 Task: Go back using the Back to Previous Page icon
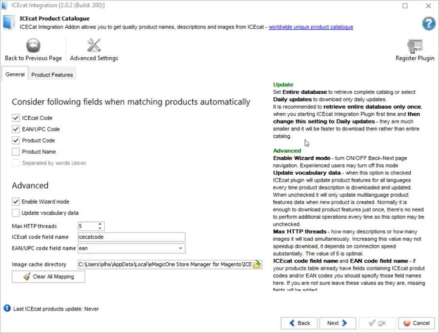pyautogui.click(x=33, y=45)
